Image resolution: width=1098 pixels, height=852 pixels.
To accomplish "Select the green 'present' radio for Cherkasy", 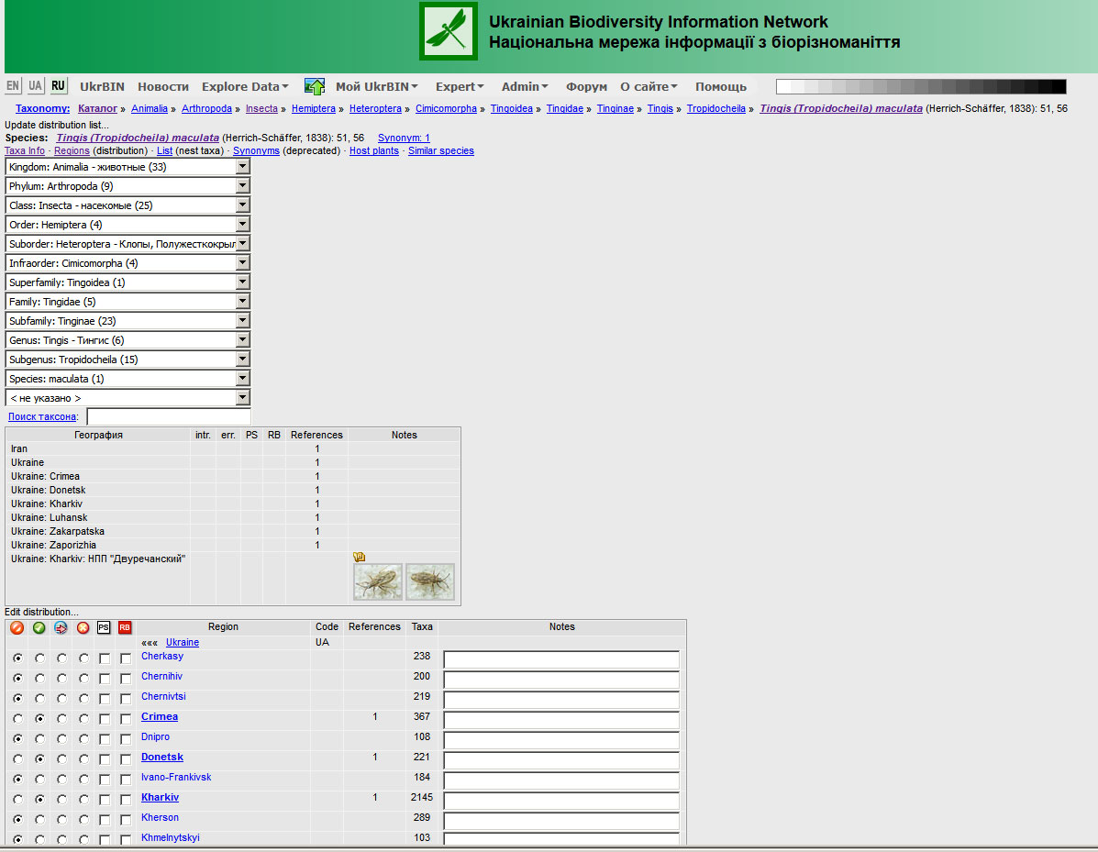I will pos(39,658).
